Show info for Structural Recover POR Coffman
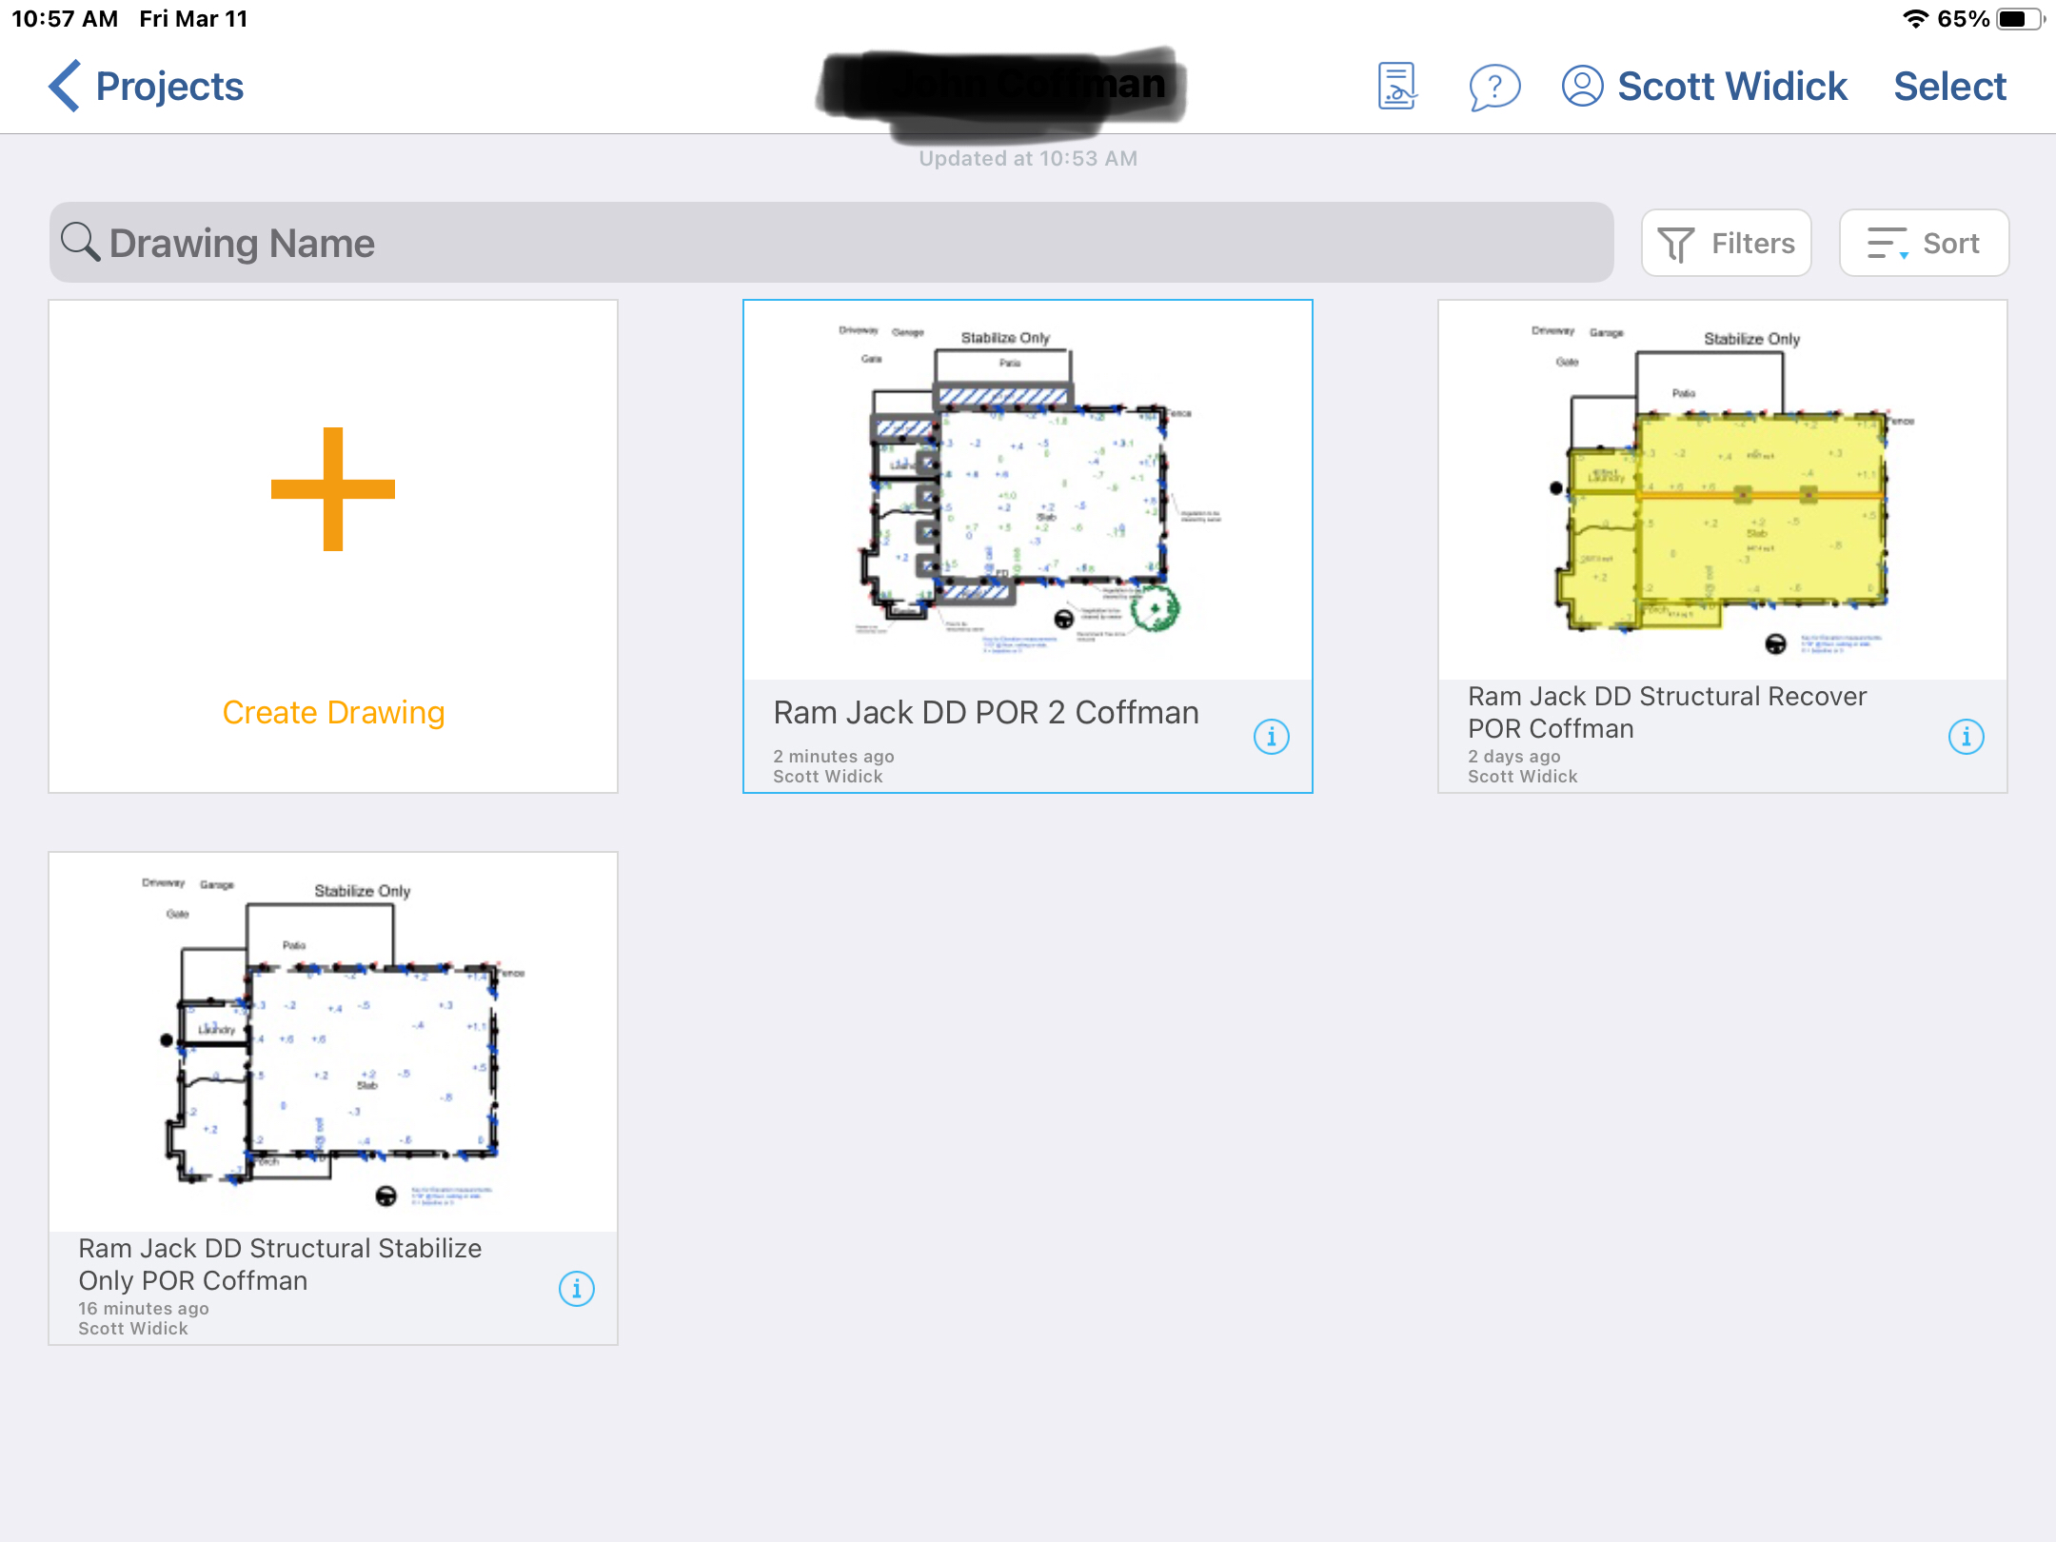2056x1542 pixels. click(x=1966, y=737)
